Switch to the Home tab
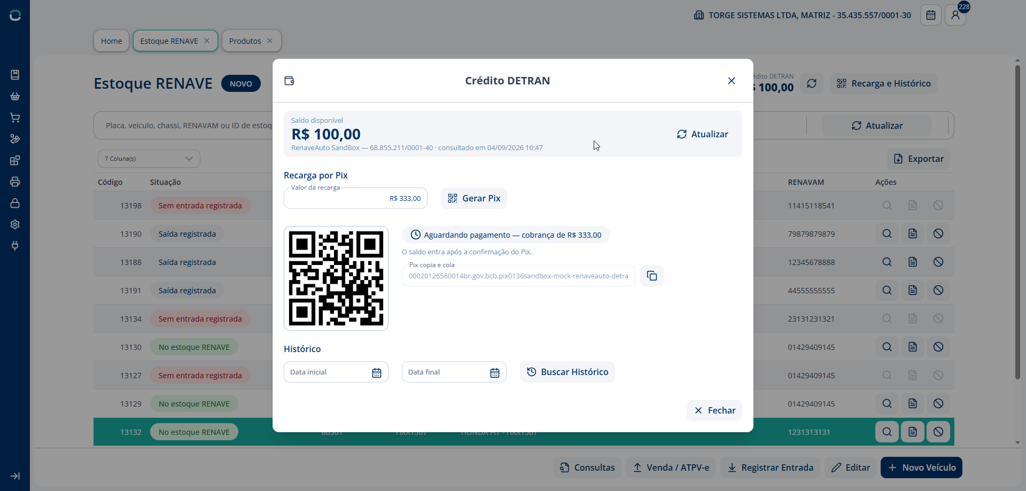The image size is (1026, 491). pos(111,41)
